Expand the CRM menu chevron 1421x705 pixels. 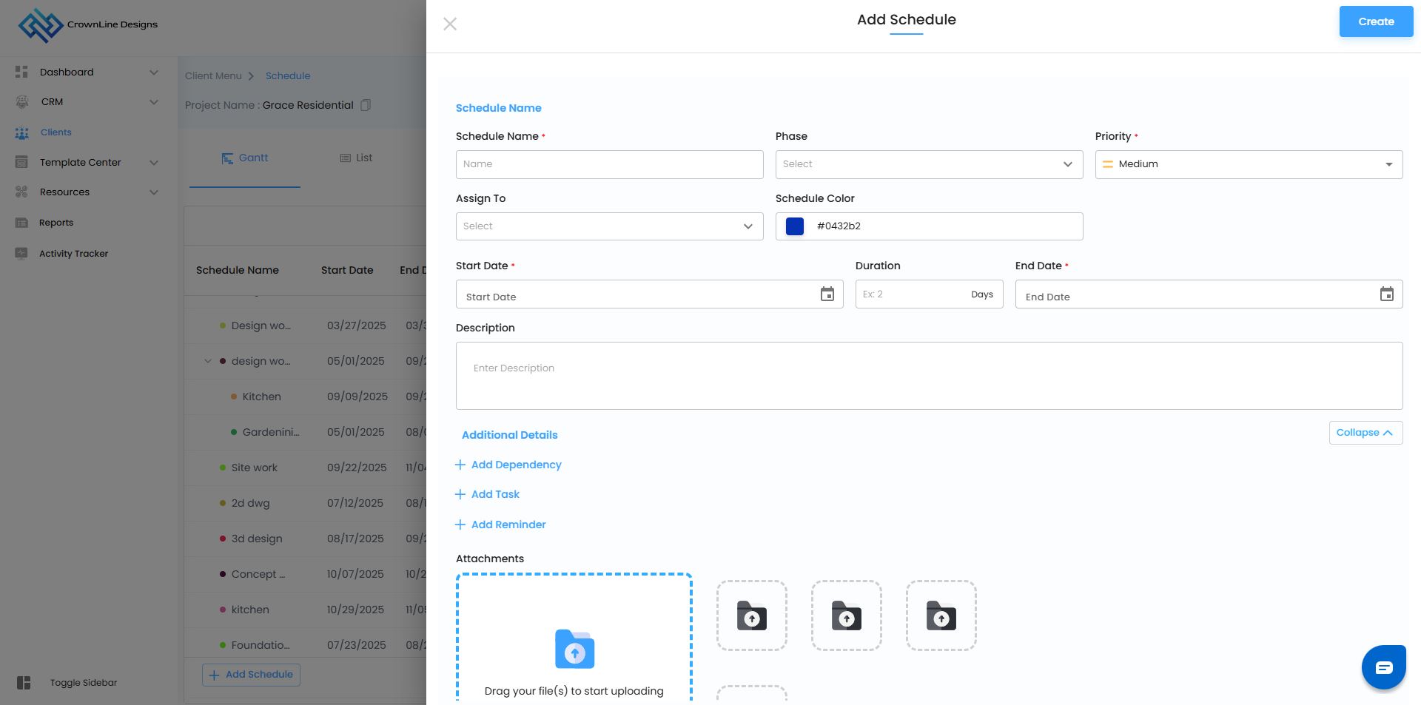154,102
